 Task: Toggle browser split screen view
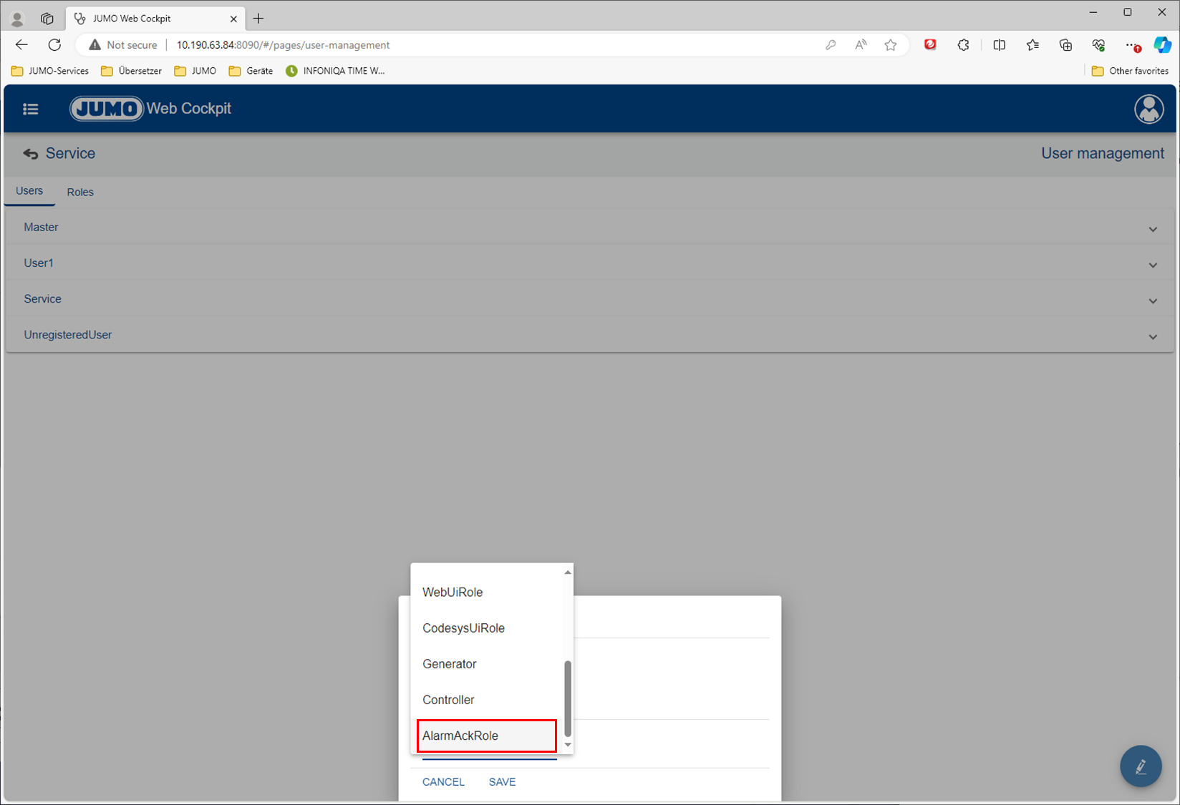tap(999, 45)
